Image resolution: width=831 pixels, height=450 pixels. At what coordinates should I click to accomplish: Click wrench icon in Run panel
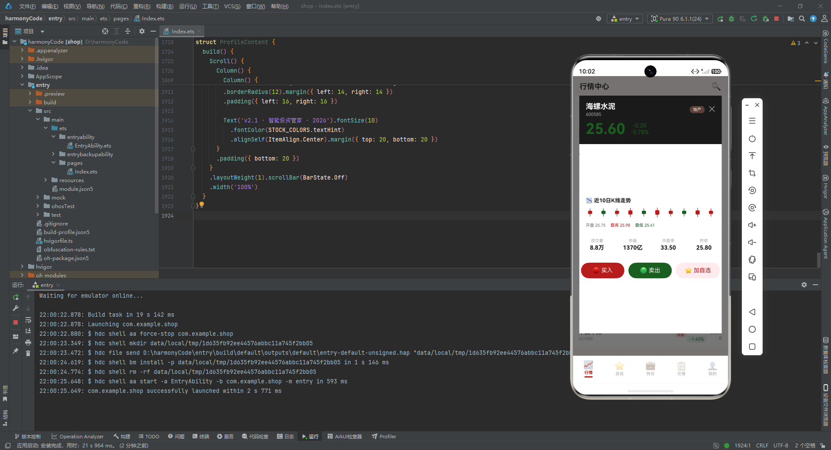16,308
